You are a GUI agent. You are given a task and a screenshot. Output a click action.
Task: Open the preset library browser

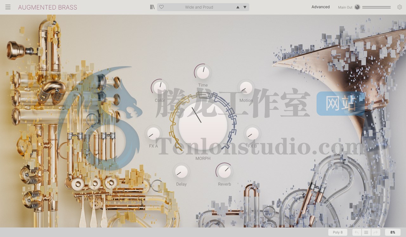coord(152,7)
